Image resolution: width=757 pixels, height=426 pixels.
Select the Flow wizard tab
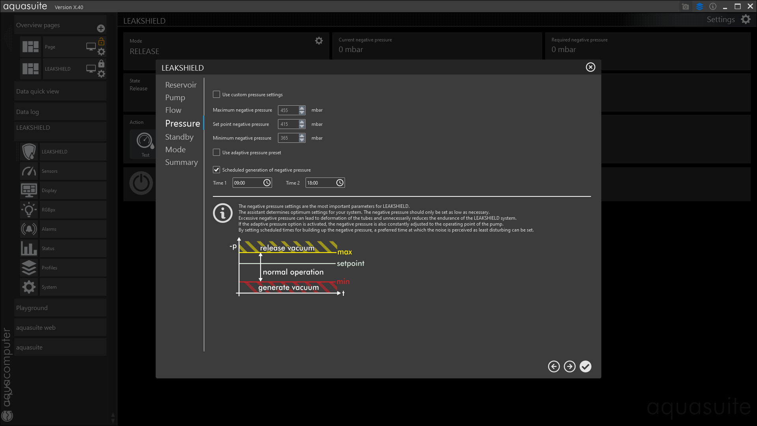pos(173,110)
